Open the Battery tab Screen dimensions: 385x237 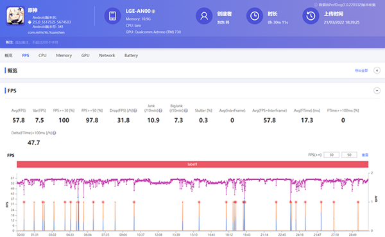(131, 56)
